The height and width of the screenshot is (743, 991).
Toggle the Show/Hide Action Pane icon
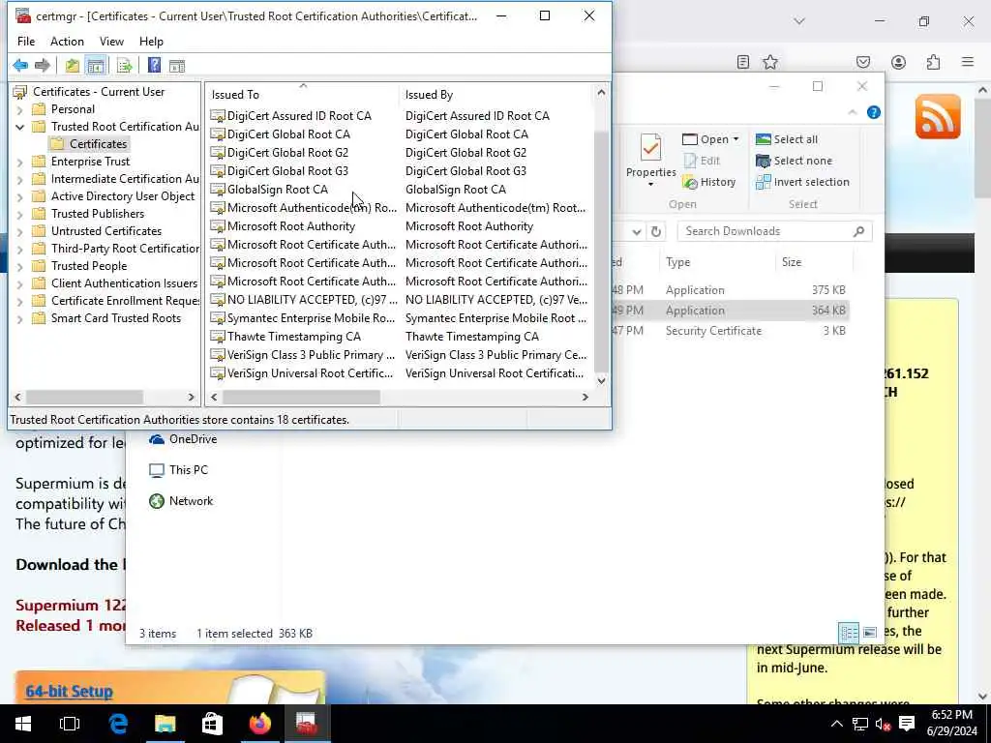177,65
